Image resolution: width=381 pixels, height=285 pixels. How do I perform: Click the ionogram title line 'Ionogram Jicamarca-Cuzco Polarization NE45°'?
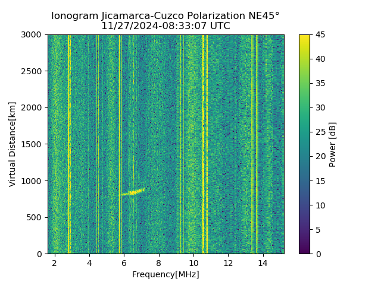pyautogui.click(x=165, y=16)
